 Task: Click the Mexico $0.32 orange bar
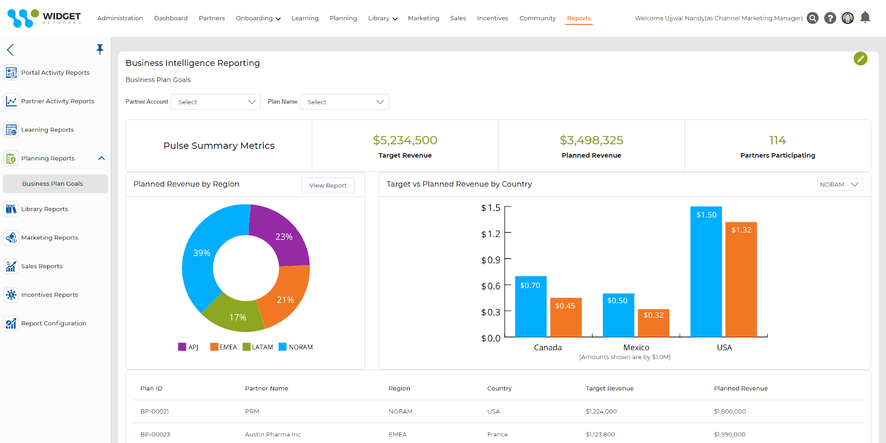653,323
